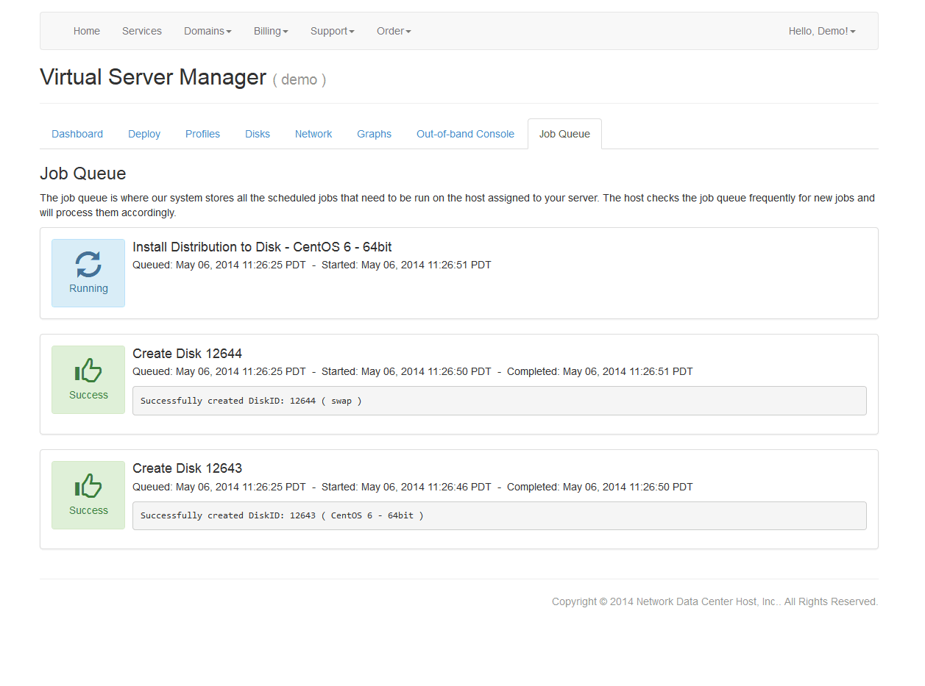Open the Out-of-band Console tab
The height and width of the screenshot is (686, 925).
[x=465, y=134]
